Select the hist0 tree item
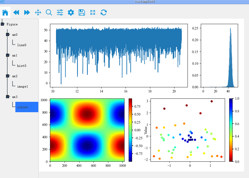Screen dimensions: 249x178 tap(22, 66)
